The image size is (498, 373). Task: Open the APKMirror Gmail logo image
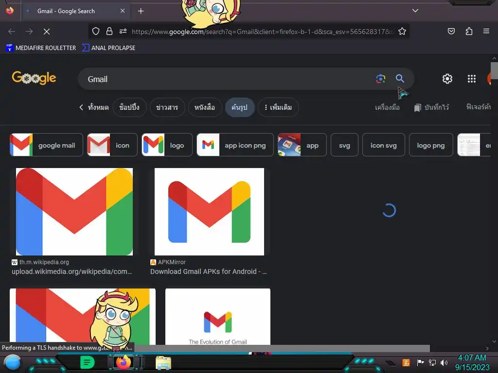click(209, 212)
